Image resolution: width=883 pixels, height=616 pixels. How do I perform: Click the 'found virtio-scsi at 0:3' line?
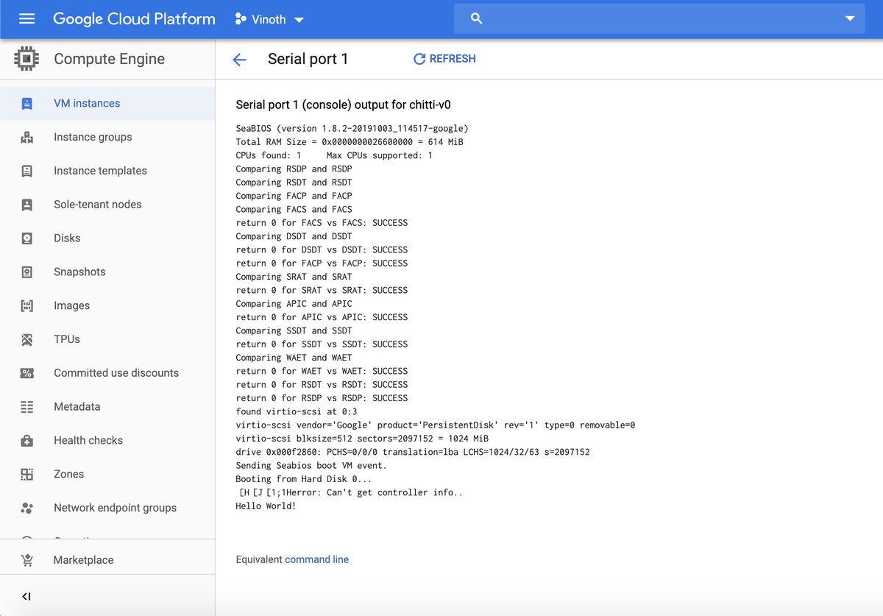296,411
